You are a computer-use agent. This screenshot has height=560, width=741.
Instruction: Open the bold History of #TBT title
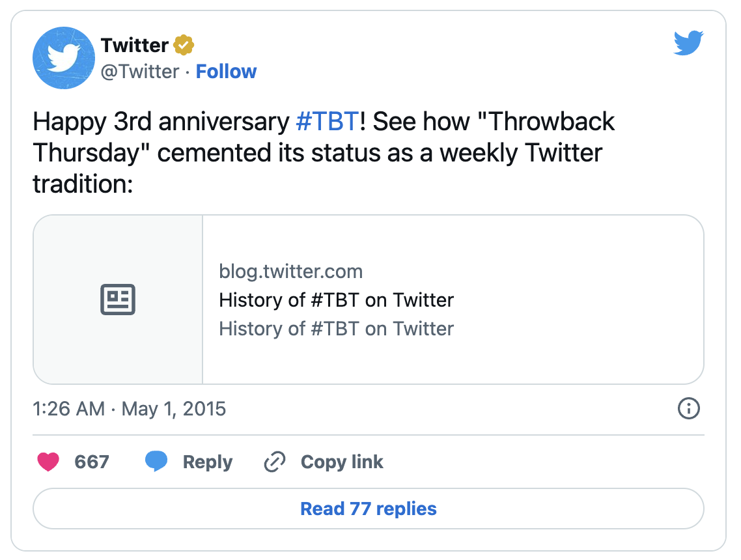(336, 300)
